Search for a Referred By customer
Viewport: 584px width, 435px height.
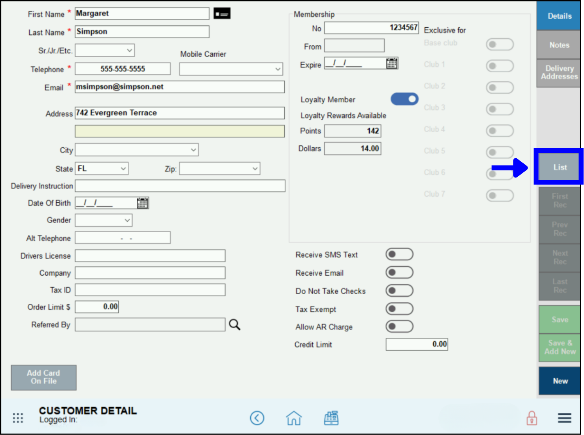point(235,324)
